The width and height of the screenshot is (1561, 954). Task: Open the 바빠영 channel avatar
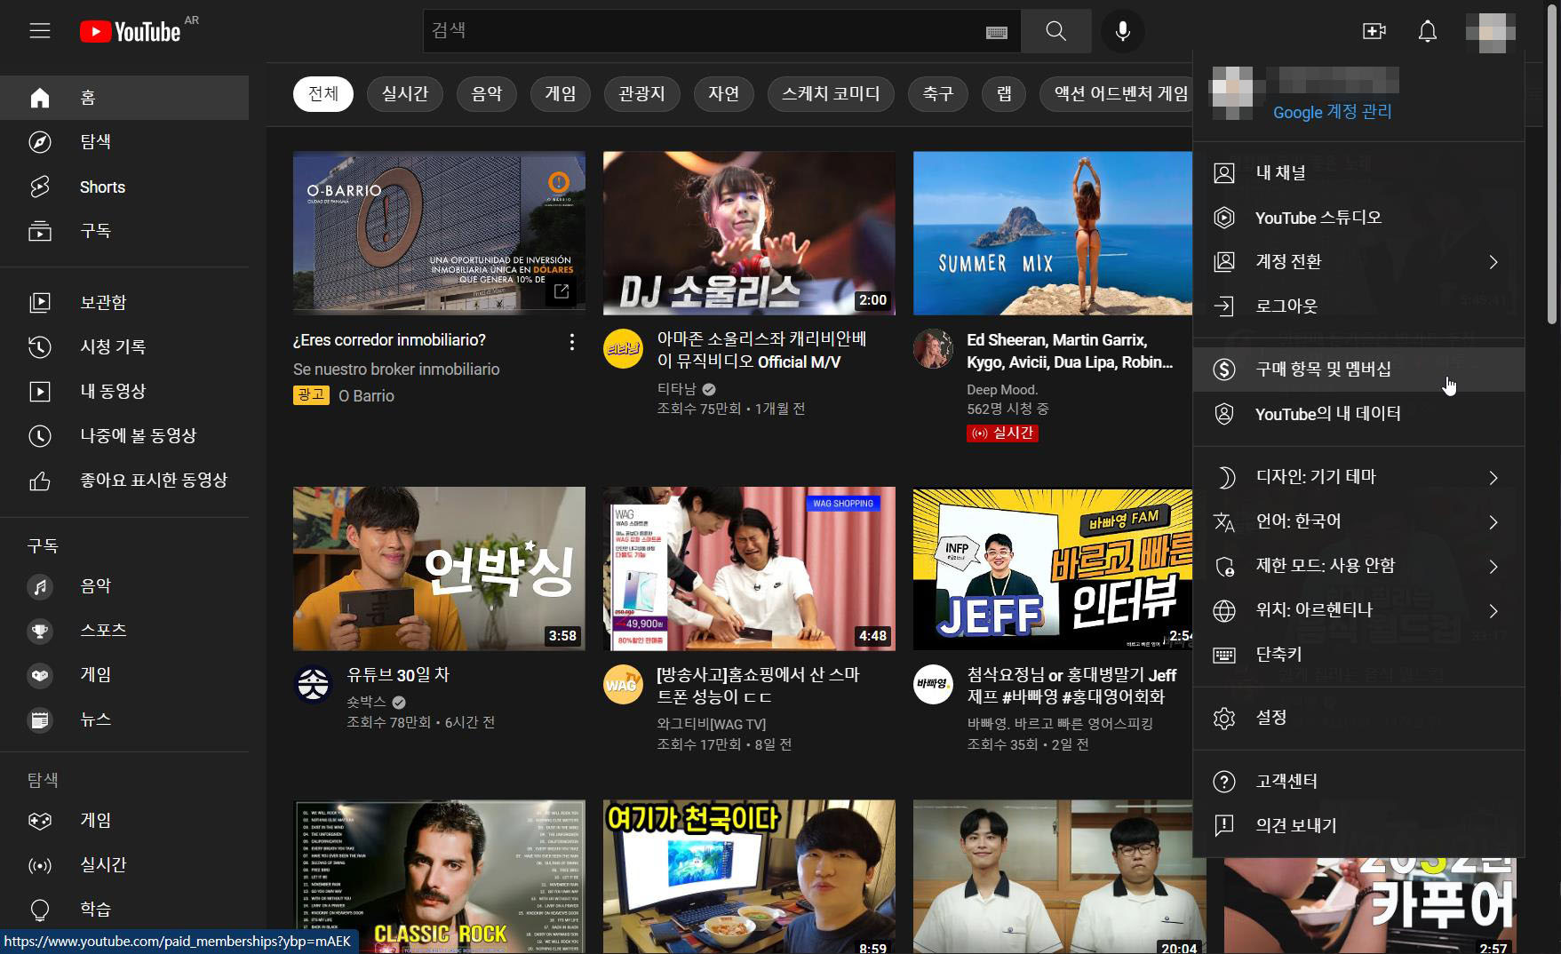pyautogui.click(x=933, y=684)
